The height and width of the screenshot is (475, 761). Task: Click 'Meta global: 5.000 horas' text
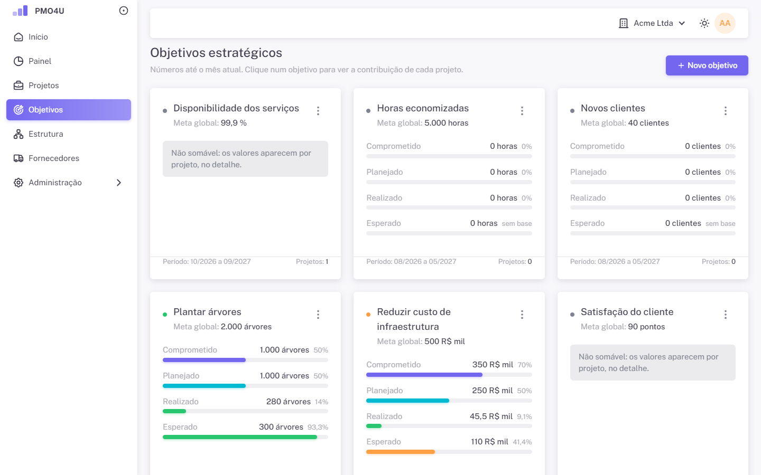423,123
